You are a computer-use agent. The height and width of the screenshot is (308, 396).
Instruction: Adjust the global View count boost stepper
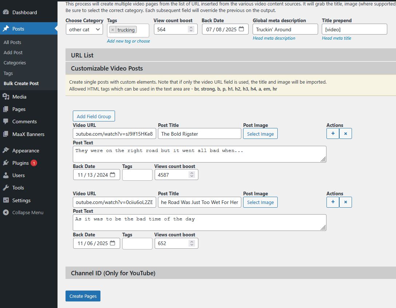[x=191, y=29]
